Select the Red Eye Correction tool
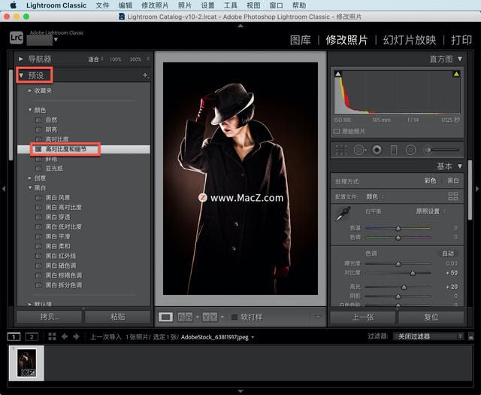481x395 pixels. tap(377, 150)
